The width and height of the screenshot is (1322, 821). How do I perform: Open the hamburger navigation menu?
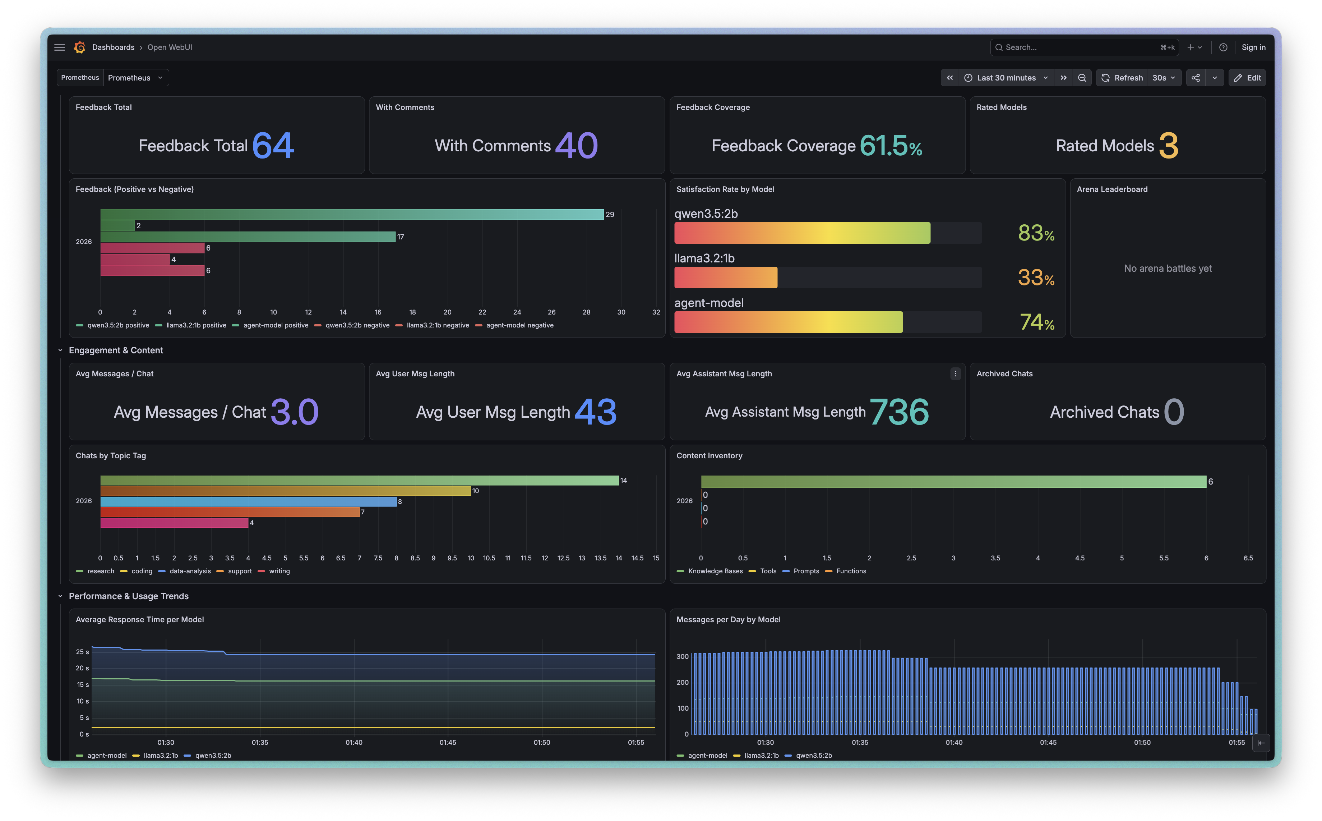(x=60, y=47)
